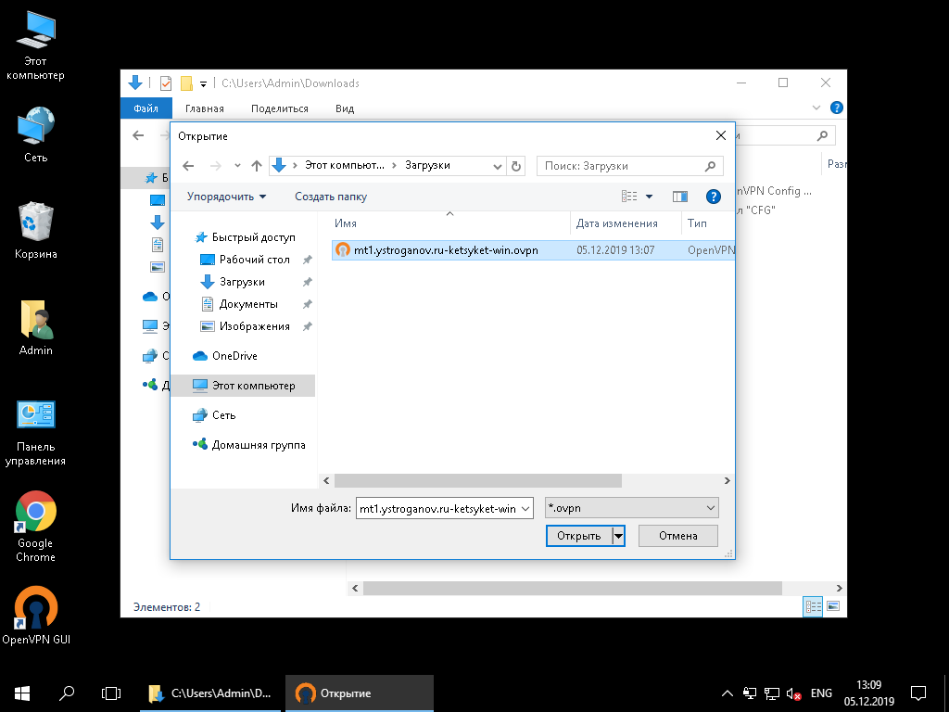This screenshot has width=949, height=712.
Task: Open Этот компьютер desktop icon
Action: click(x=35, y=45)
